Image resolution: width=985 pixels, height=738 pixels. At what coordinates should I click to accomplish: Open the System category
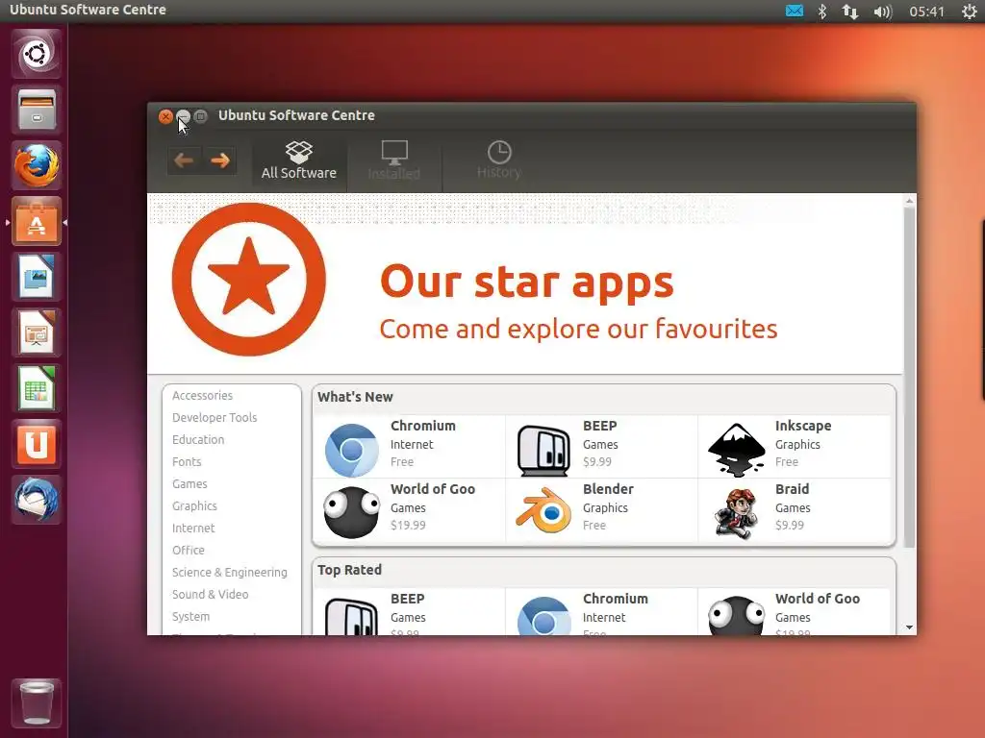[x=190, y=616]
